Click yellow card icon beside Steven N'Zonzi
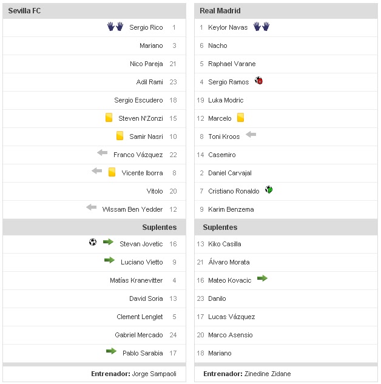The image size is (381, 384). pos(109,118)
